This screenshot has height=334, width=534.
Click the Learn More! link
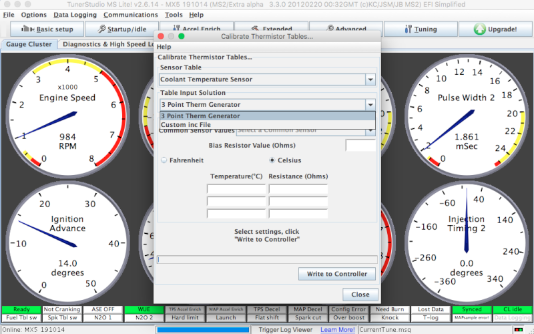[338, 329]
